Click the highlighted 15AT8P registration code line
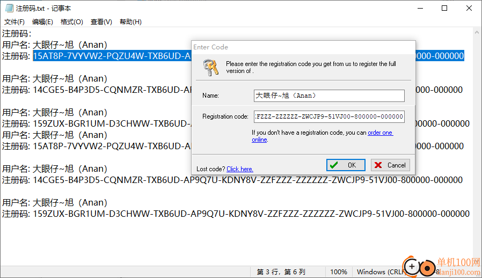 click(x=112, y=56)
